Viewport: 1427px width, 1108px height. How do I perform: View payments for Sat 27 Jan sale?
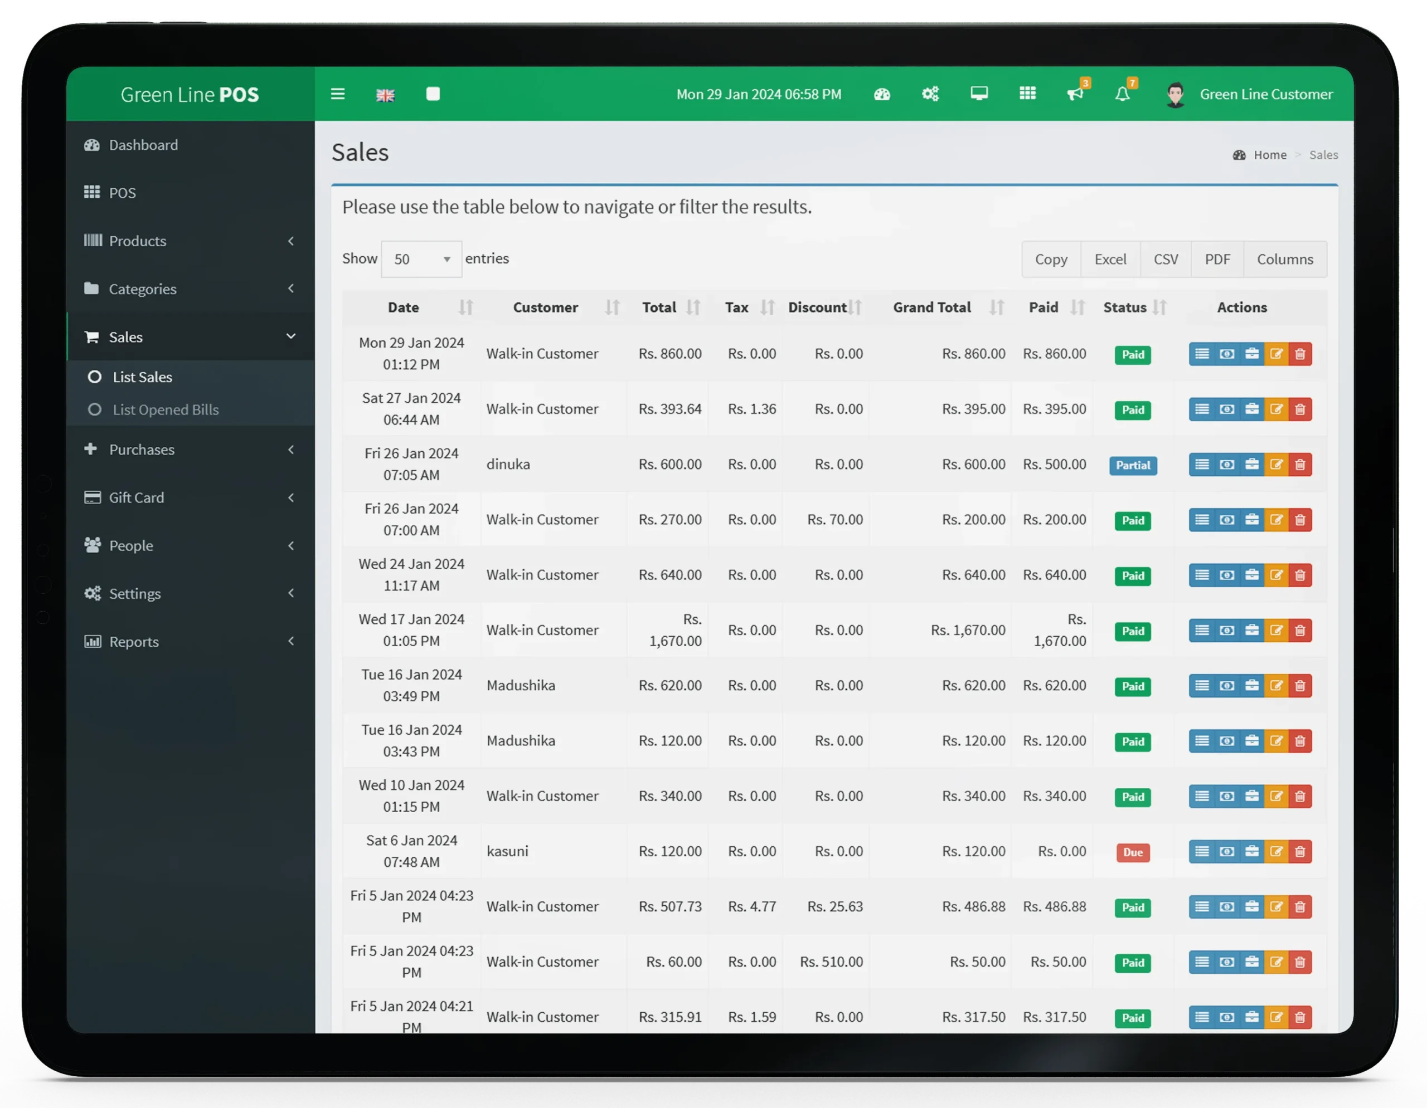point(1226,409)
